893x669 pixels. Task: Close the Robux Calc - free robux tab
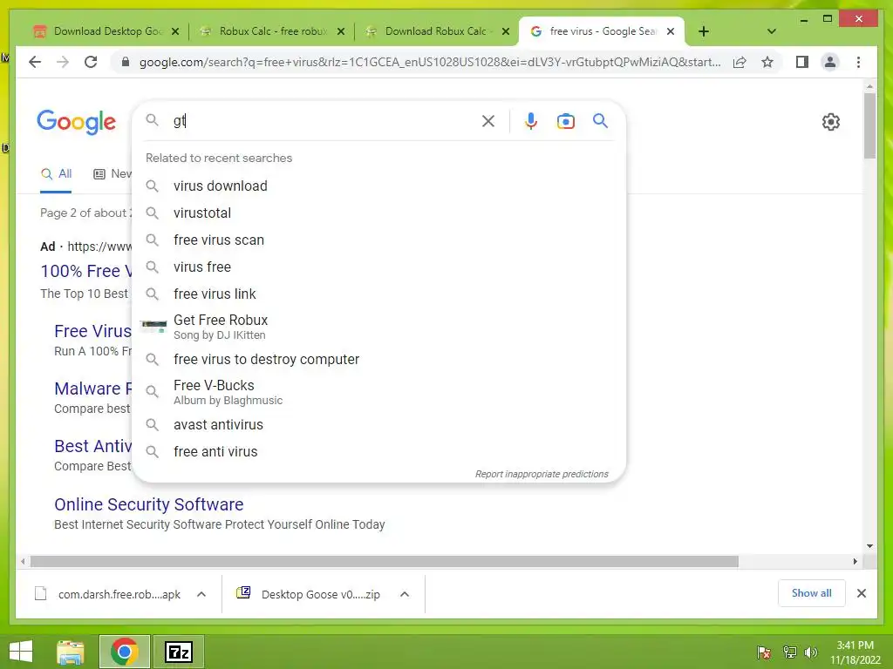point(341,31)
